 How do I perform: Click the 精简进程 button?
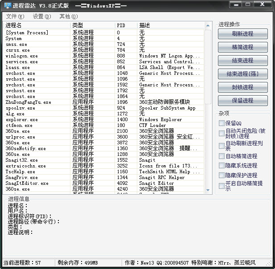point(243,47)
